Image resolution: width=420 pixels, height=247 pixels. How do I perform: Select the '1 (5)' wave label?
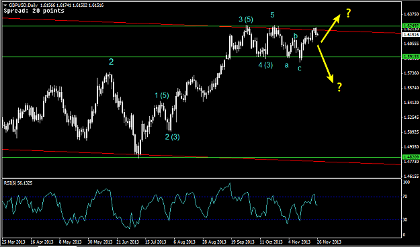pyautogui.click(x=162, y=95)
